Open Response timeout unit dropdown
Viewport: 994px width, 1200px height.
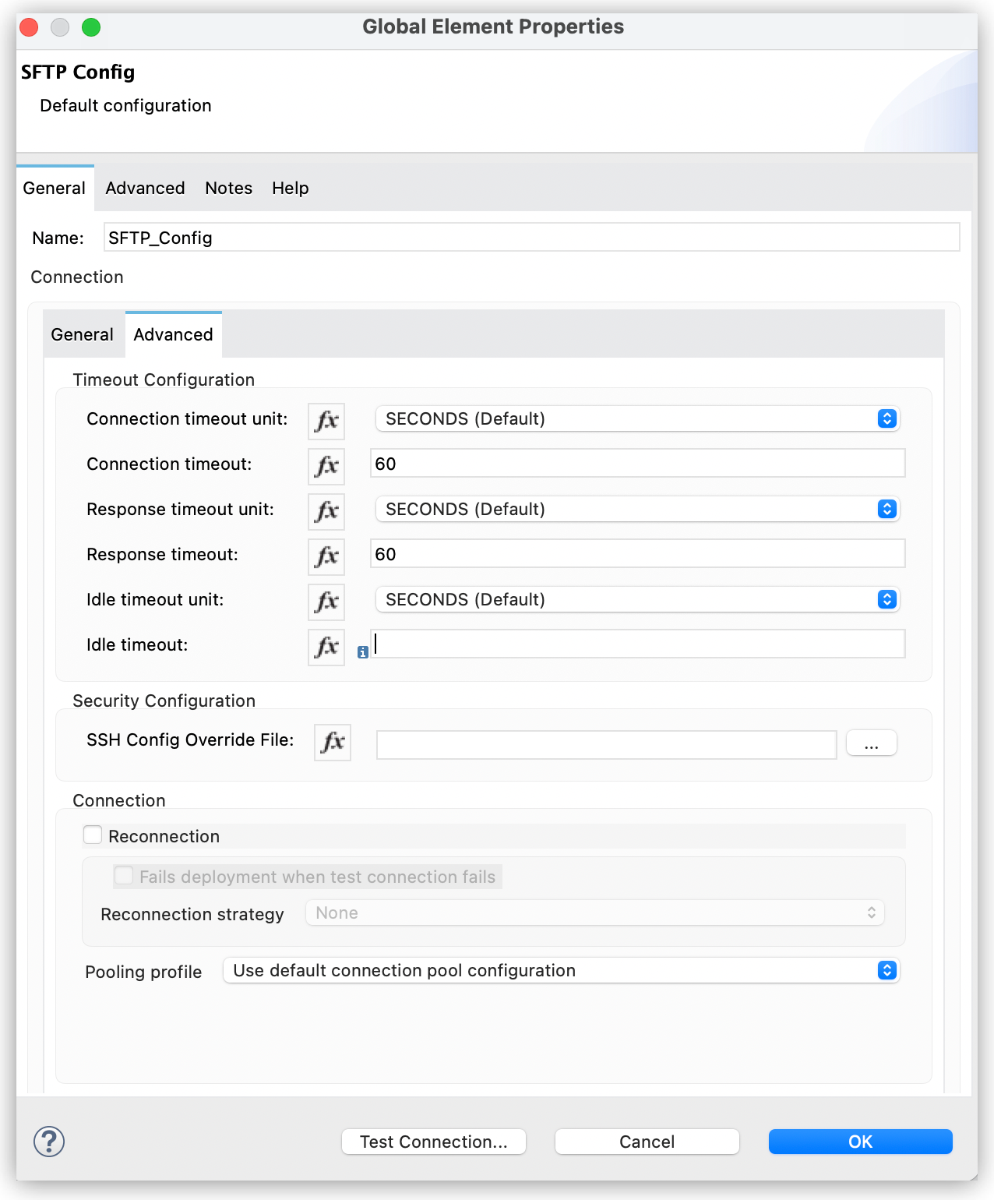(x=637, y=509)
